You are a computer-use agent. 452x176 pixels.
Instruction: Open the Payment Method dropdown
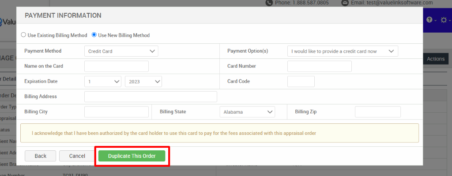(121, 51)
